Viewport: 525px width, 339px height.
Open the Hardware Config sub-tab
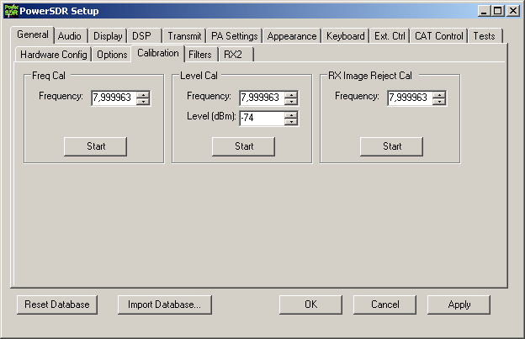pos(54,55)
